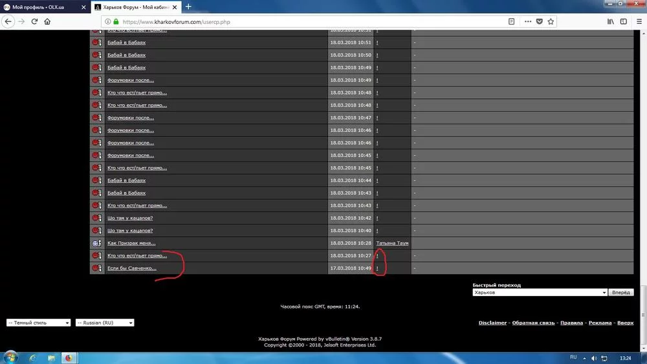Open the Быстрый переход Харьков dropdown
The width and height of the screenshot is (647, 364).
click(540, 292)
